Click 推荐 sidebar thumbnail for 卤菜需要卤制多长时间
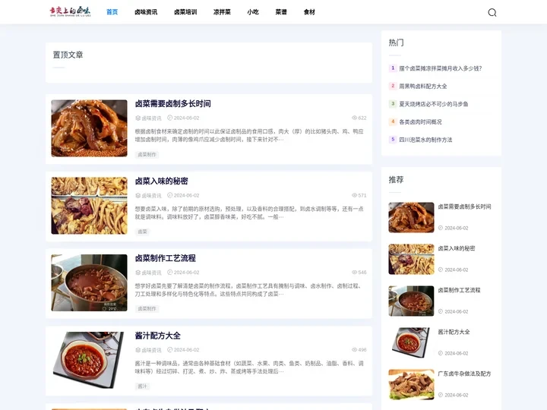This screenshot has height=410, width=547. click(x=411, y=218)
